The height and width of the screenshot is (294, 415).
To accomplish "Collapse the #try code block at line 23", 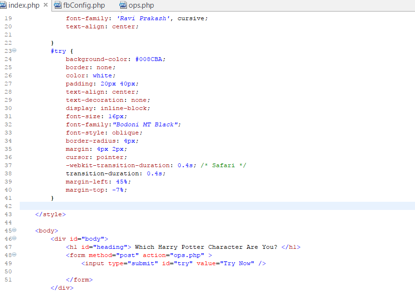I will pyautogui.click(x=14, y=50).
